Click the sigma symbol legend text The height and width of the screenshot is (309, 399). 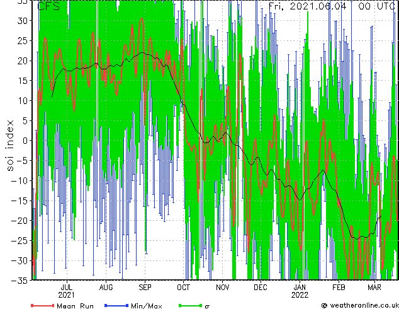(207, 306)
